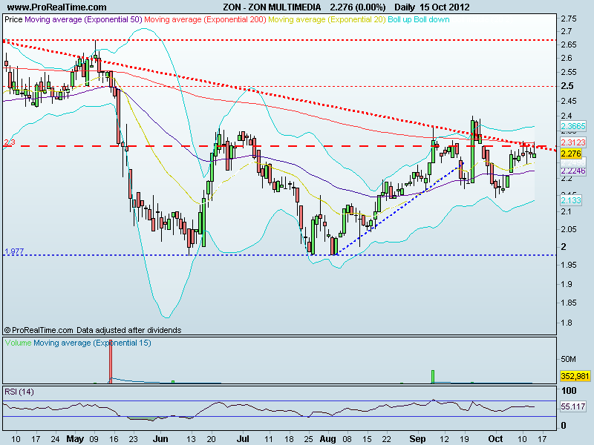Click the 08 label on the date axis
This screenshot has height=445, width=594.
click(347, 439)
